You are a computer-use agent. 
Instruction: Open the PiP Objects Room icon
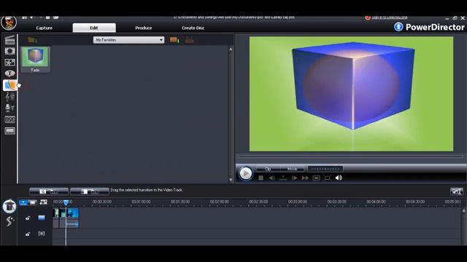(9, 63)
